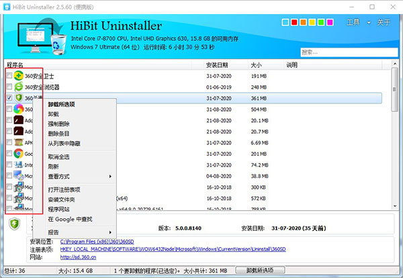Check the box in the 20.1 MB Adobe row
403x278 pixels.
[x=9, y=120]
